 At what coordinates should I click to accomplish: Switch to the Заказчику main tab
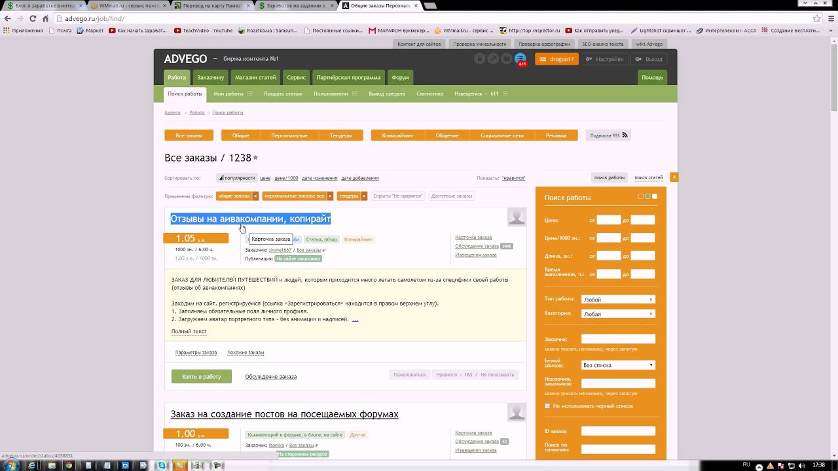pyautogui.click(x=211, y=77)
